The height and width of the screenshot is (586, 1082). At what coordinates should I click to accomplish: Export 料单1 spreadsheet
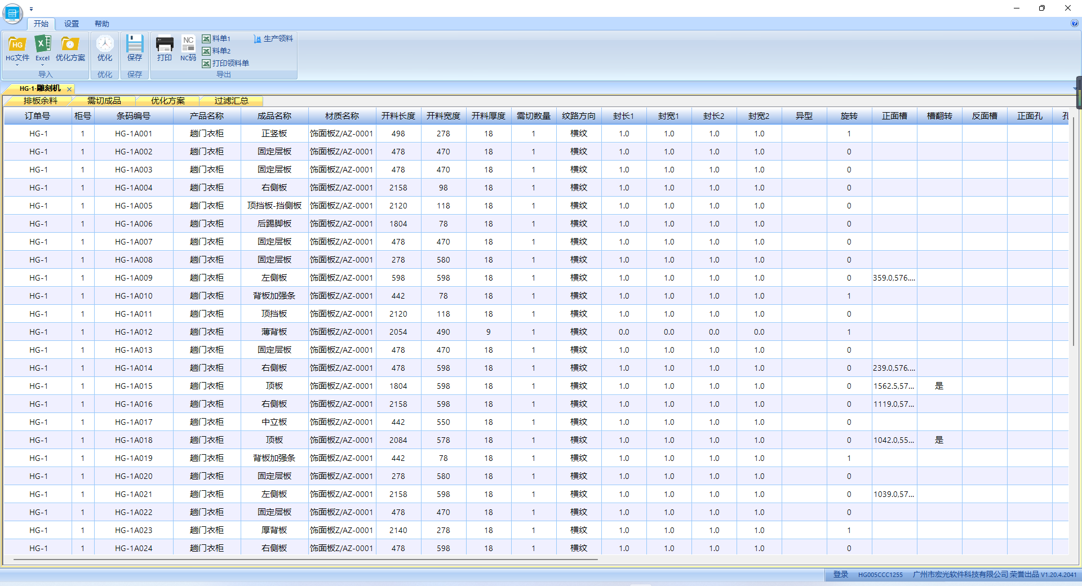point(216,38)
